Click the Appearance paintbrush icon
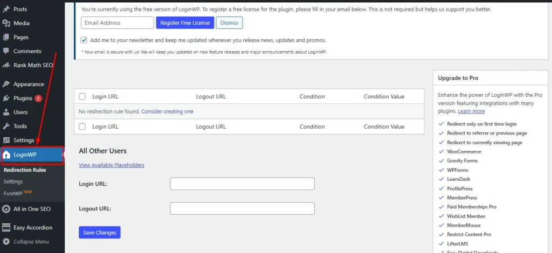 click(6, 85)
